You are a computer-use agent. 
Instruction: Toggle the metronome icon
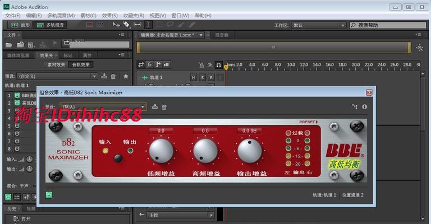[x=201, y=65]
